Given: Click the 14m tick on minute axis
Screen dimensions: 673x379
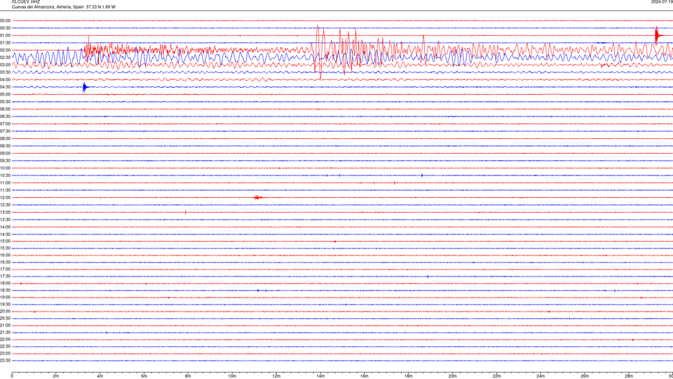Looking at the screenshot, I should coord(320,376).
